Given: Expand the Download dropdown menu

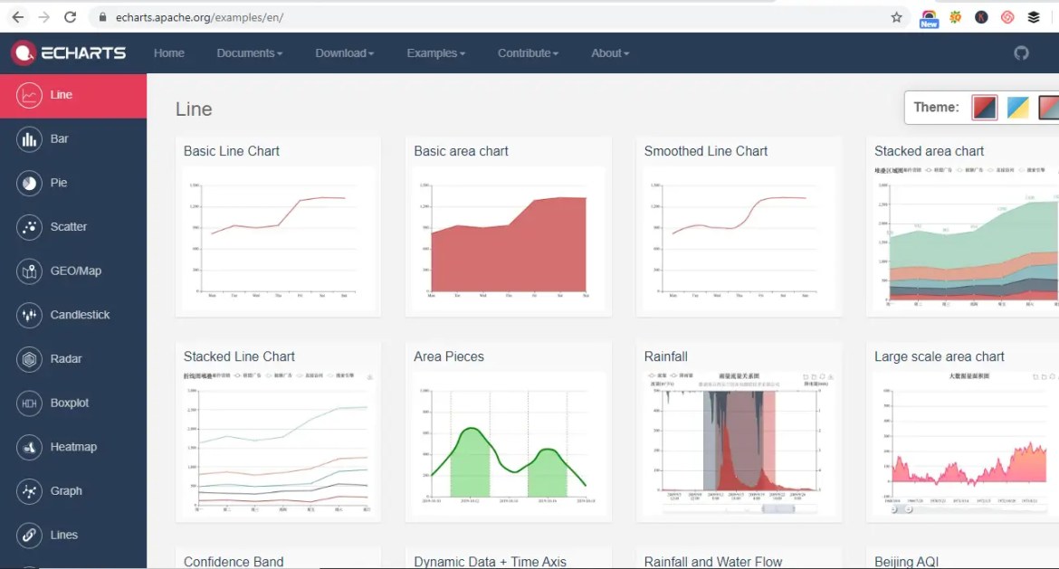Looking at the screenshot, I should pos(345,52).
